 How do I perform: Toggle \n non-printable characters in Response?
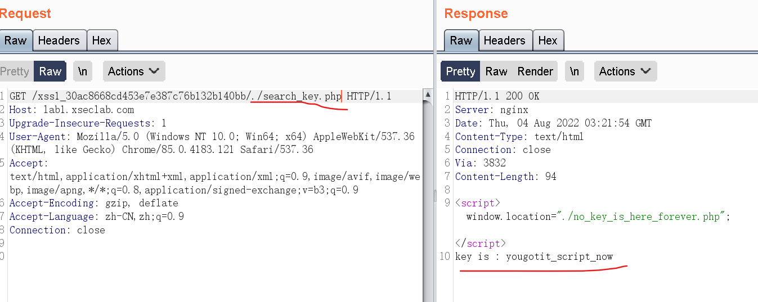tap(575, 71)
